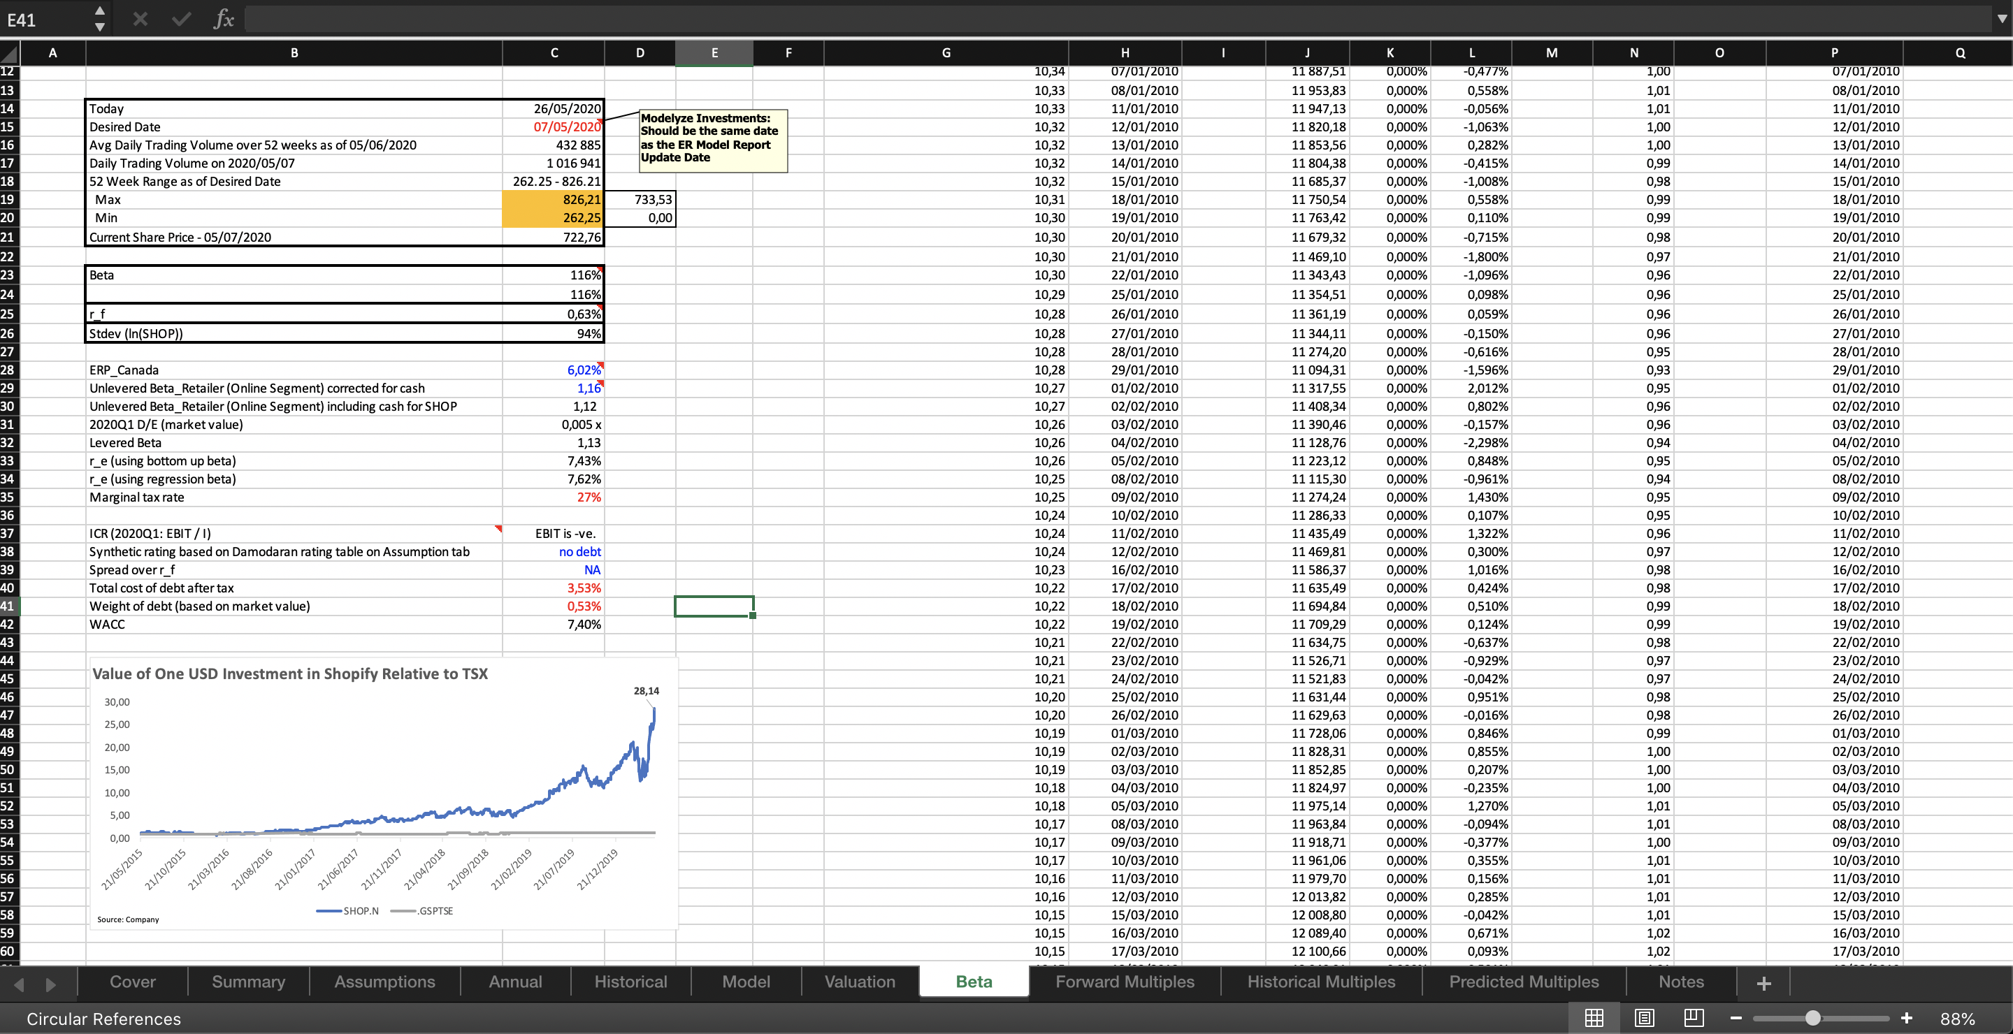Switch to Page Break Preview icon
The image size is (2013, 1034).
(1694, 1019)
